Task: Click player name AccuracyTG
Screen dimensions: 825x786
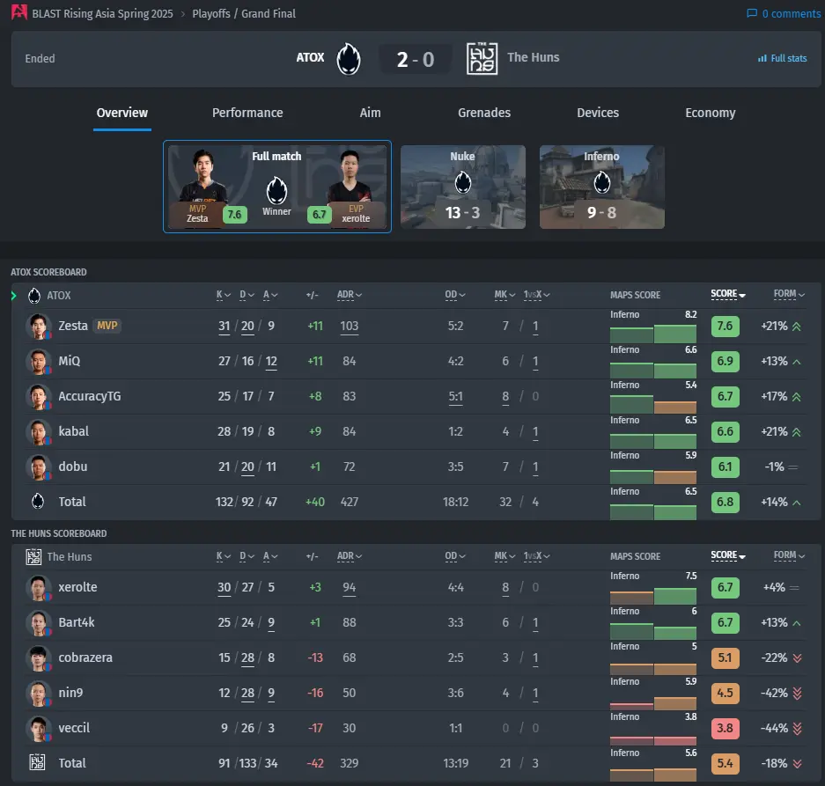Action: tap(90, 396)
